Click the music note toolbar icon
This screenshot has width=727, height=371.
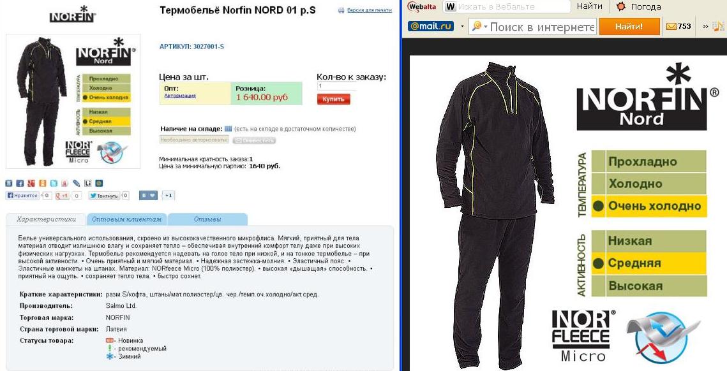coord(718,26)
